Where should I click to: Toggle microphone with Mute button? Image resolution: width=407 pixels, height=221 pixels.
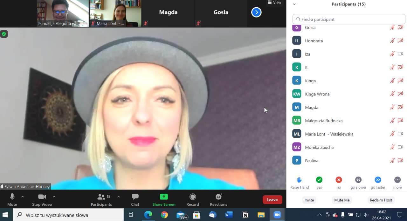(12, 200)
